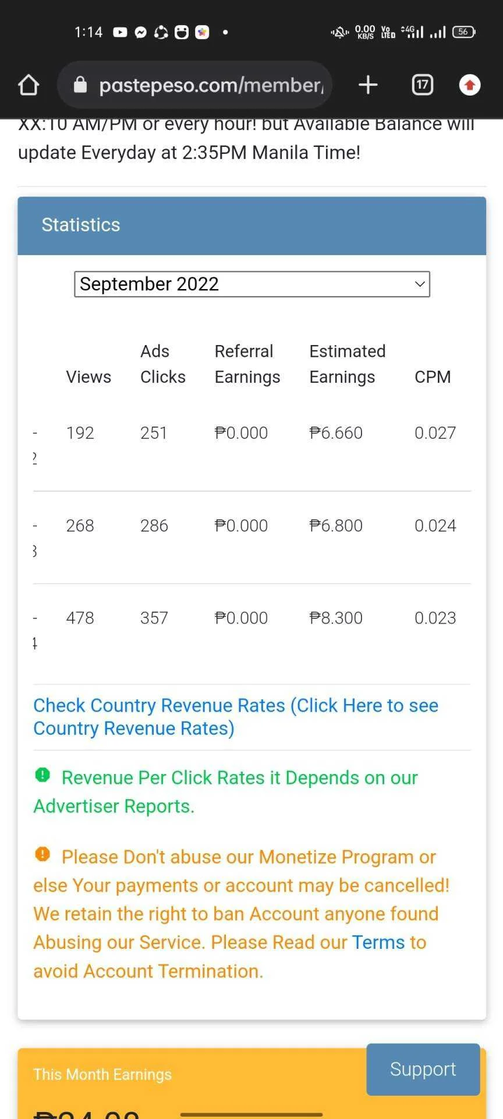This screenshot has width=503, height=1119.
Task: Select Referral Earnings ₱0.000 in the 192 views row
Action: coord(241,433)
